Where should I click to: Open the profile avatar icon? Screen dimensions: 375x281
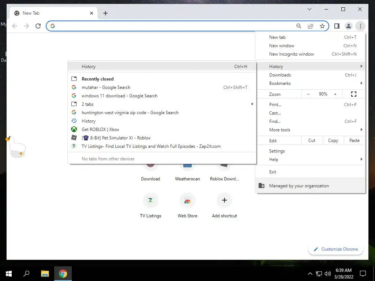pyautogui.click(x=349, y=26)
